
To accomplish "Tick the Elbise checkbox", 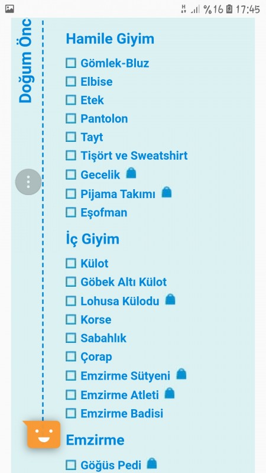I will pos(71,82).
